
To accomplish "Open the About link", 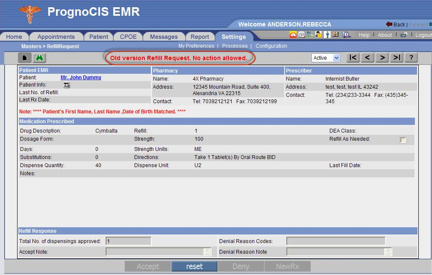I will pos(385,35).
